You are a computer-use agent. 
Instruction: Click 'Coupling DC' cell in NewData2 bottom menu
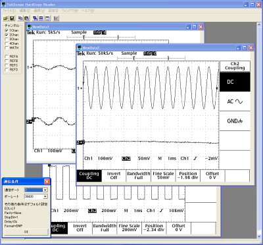(89, 176)
